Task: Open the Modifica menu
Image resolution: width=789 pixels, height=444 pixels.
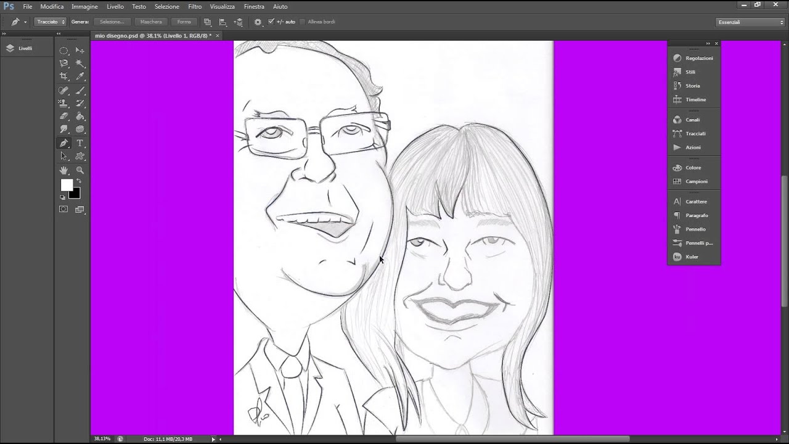Action: (x=52, y=6)
